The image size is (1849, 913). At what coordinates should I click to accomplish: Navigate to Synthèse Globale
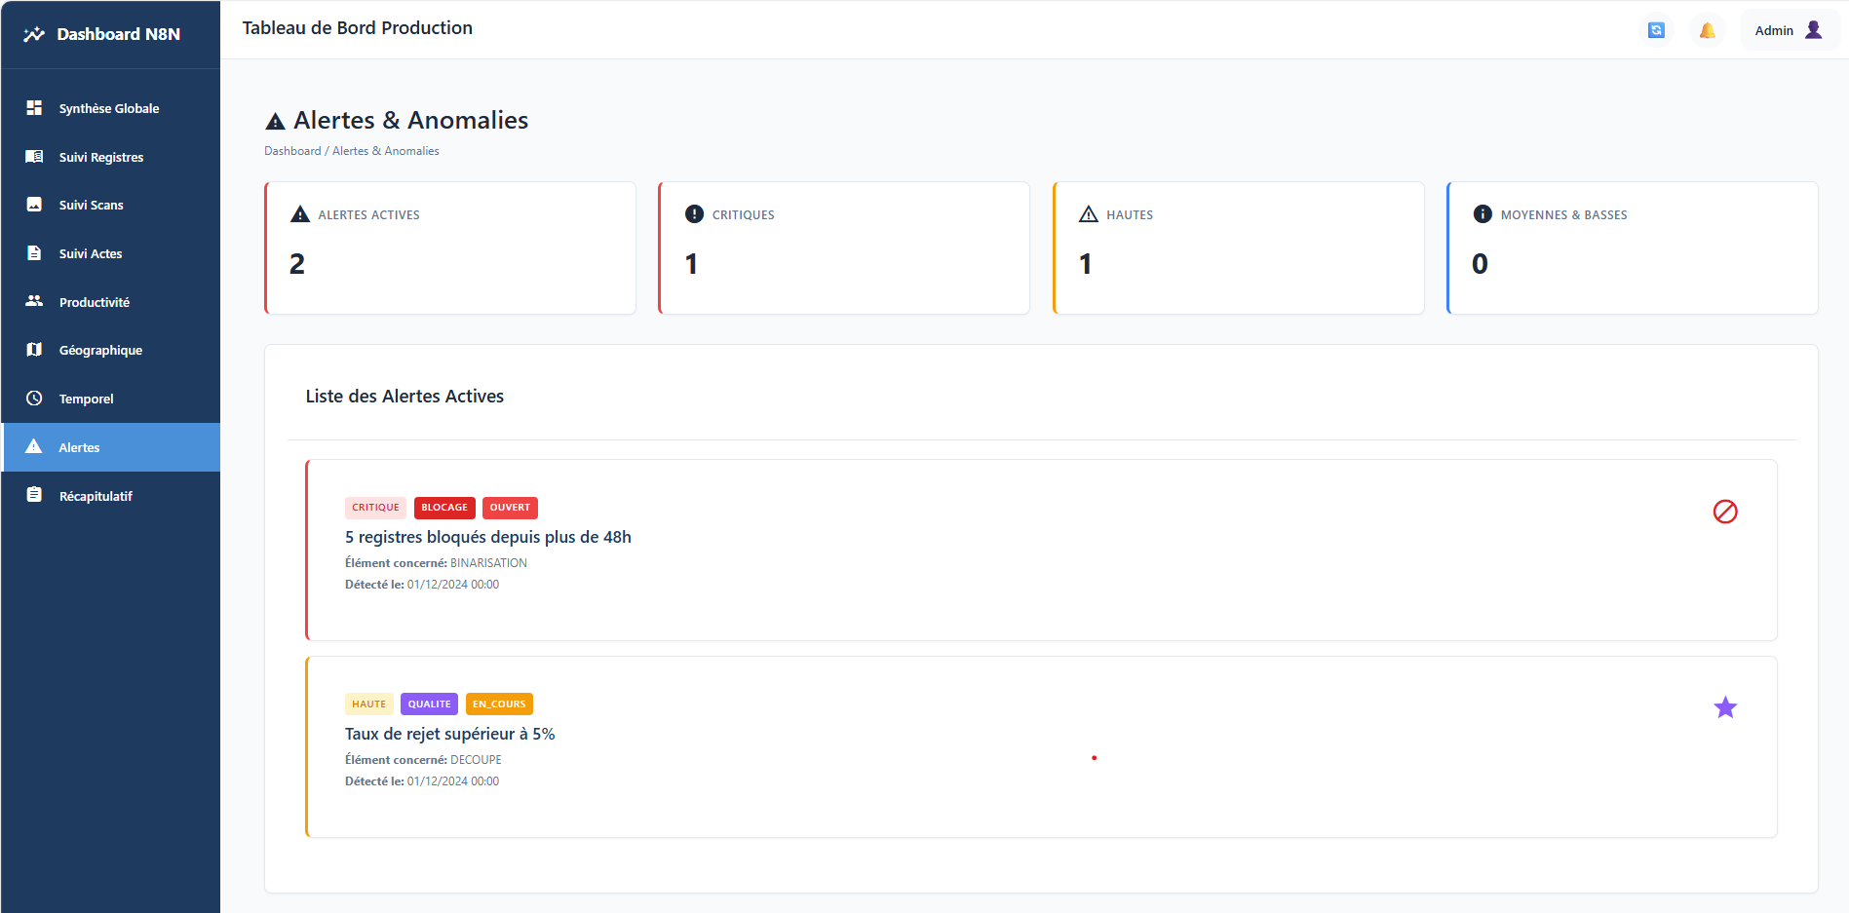pos(109,108)
